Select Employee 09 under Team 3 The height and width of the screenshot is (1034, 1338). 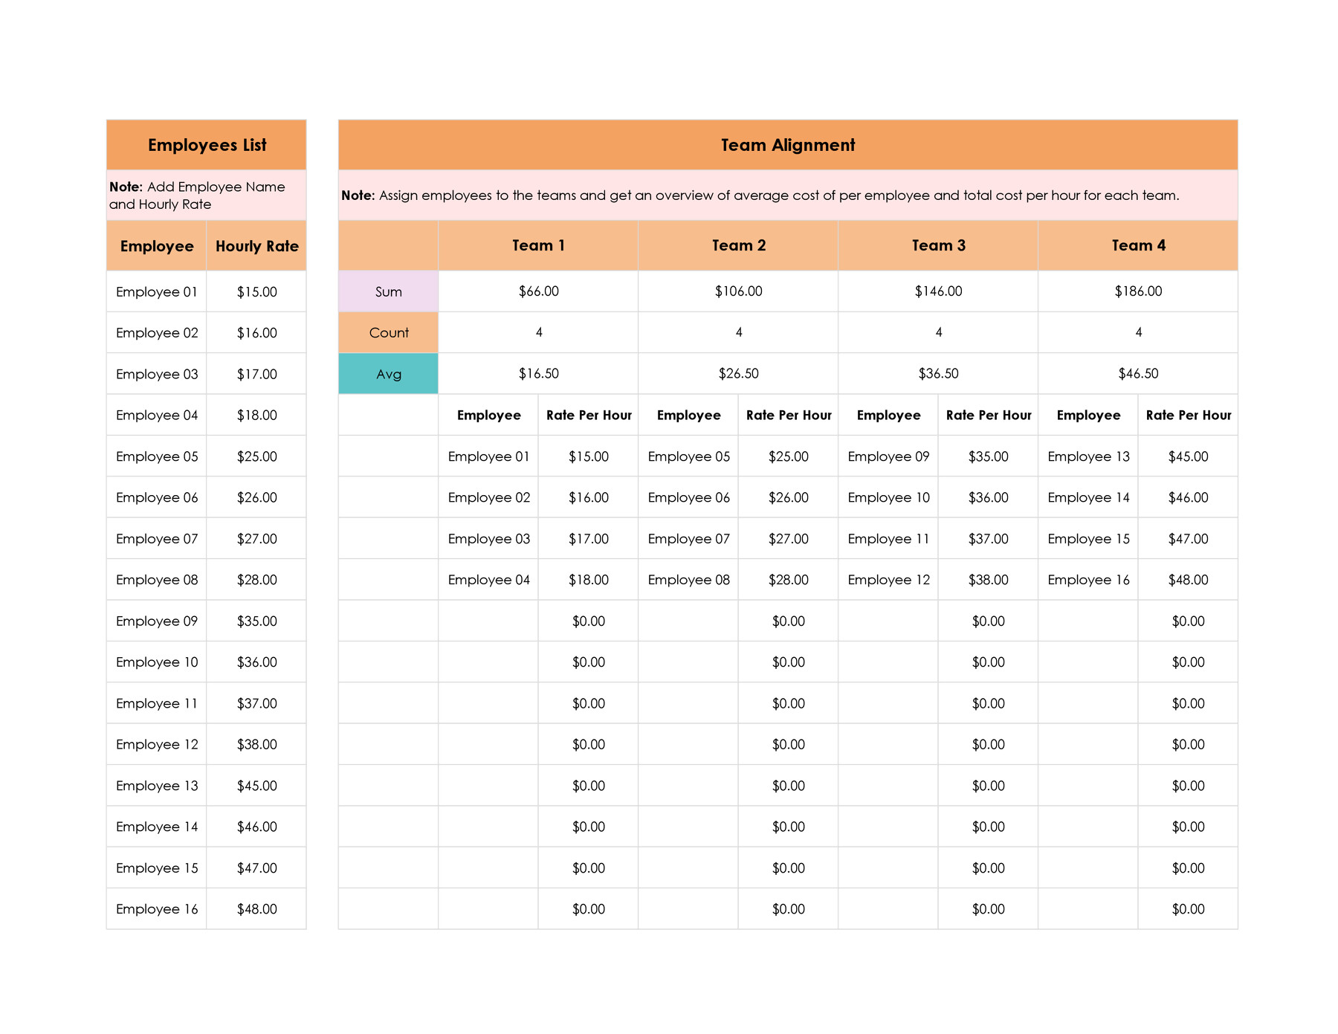coord(888,456)
